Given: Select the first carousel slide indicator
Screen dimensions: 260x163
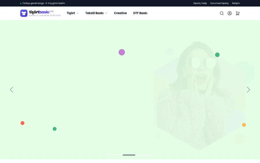Looking at the screenshot, I should click(x=114, y=155).
